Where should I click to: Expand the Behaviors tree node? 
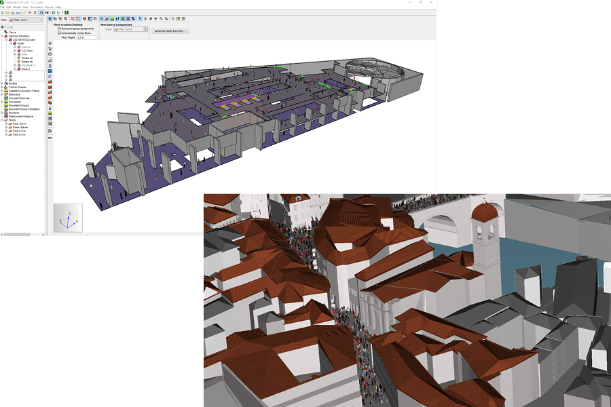2,94
